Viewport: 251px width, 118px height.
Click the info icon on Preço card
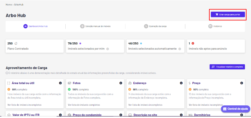(x=242, y=83)
